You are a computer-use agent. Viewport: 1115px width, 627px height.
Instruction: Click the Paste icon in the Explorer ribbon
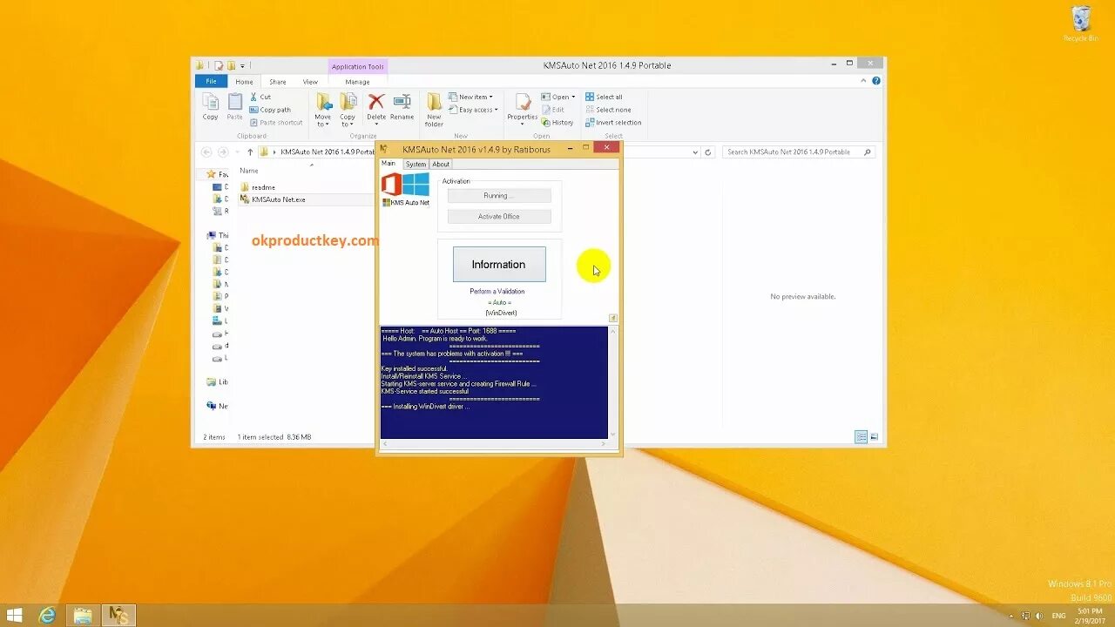(x=235, y=106)
